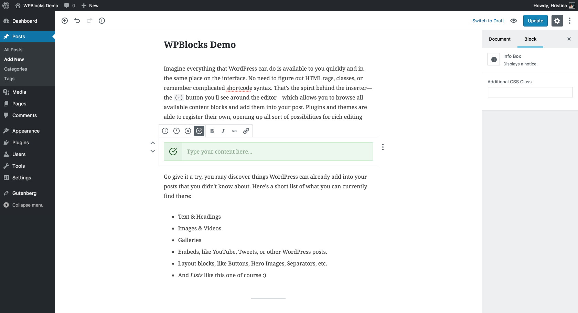Open the Posts menu
Image resolution: width=578 pixels, height=313 pixels.
coord(28,36)
